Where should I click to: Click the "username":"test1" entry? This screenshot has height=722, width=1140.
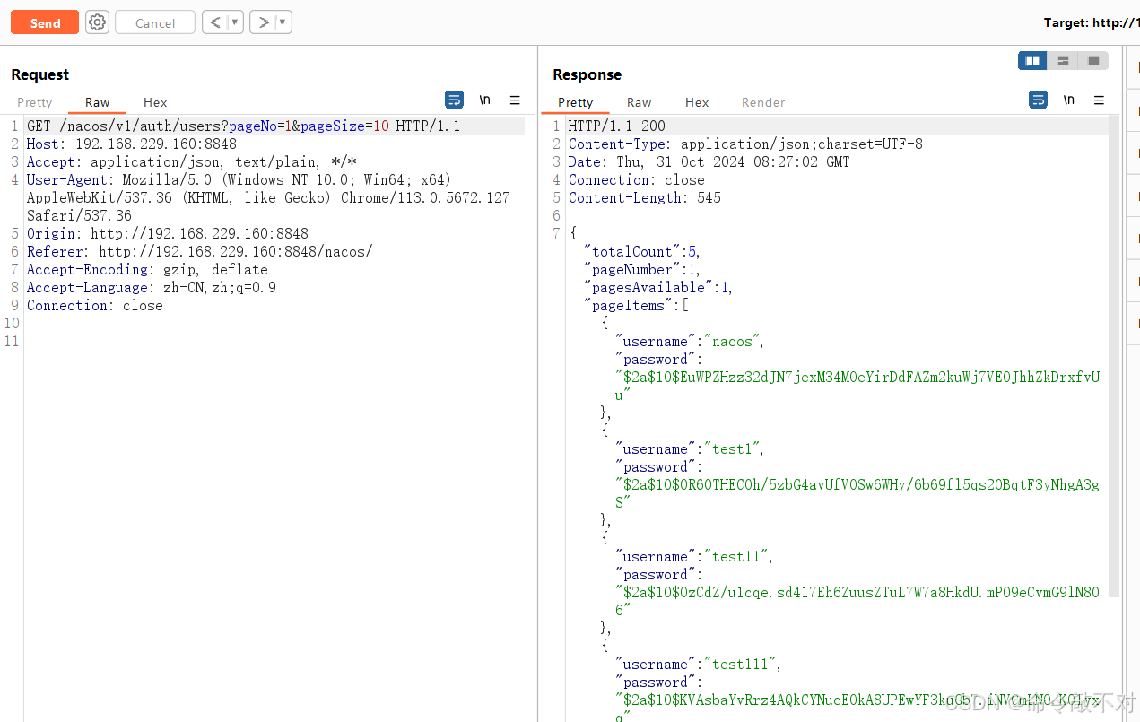691,449
